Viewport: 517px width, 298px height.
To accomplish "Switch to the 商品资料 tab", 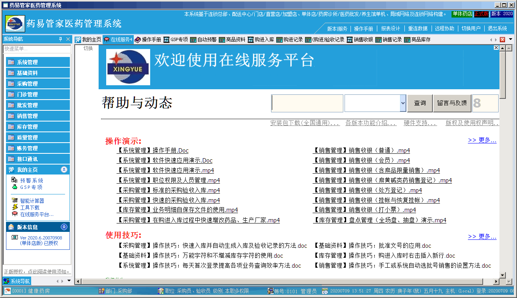I will pos(232,39).
